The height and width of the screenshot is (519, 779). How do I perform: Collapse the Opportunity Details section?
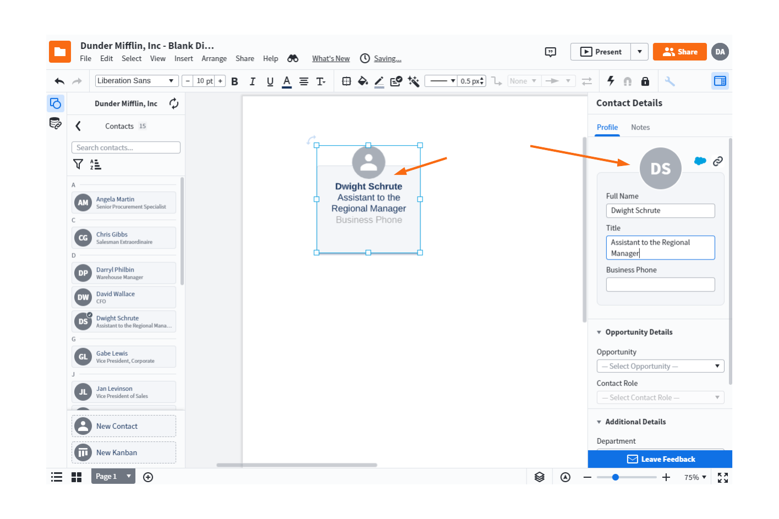[x=599, y=332]
